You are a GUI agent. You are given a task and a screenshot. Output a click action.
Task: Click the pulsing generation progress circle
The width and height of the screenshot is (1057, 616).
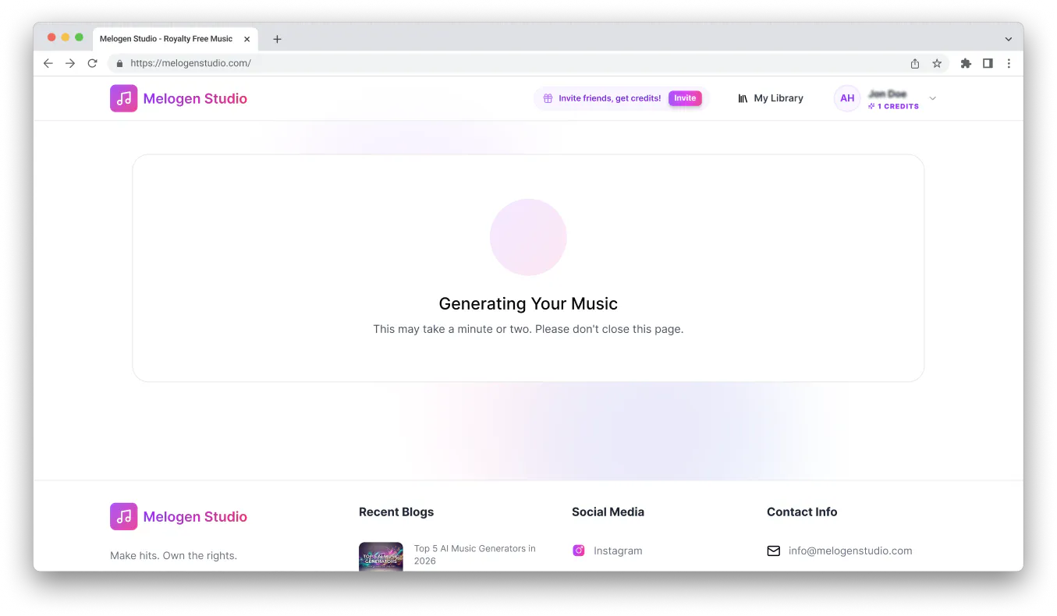click(x=528, y=237)
